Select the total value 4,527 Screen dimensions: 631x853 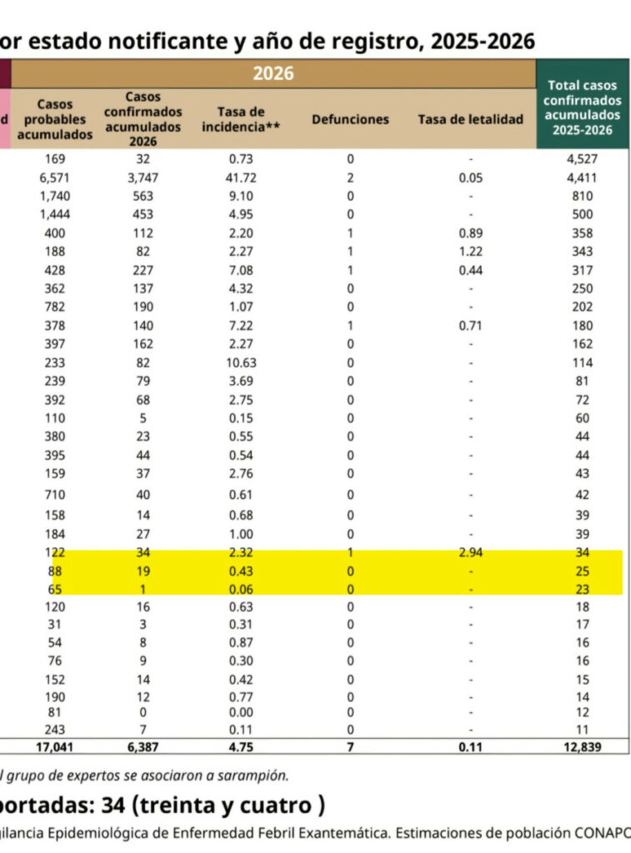tap(583, 159)
